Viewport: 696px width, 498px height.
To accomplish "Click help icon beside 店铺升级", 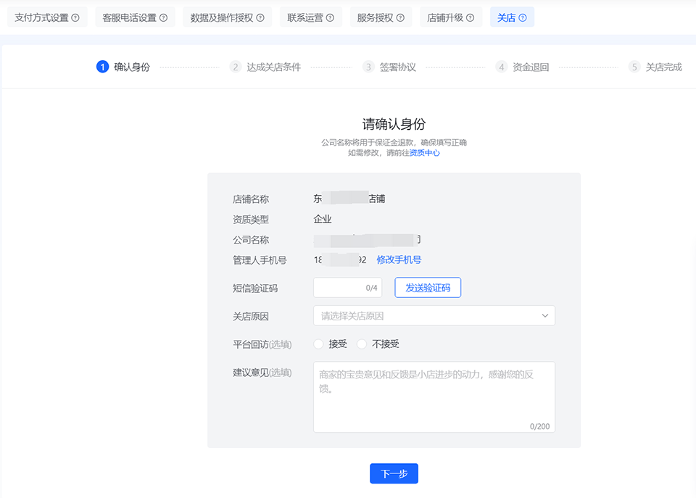I will coord(470,17).
